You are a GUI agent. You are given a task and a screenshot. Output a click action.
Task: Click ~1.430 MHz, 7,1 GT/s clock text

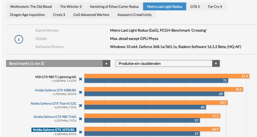click(64, 81)
